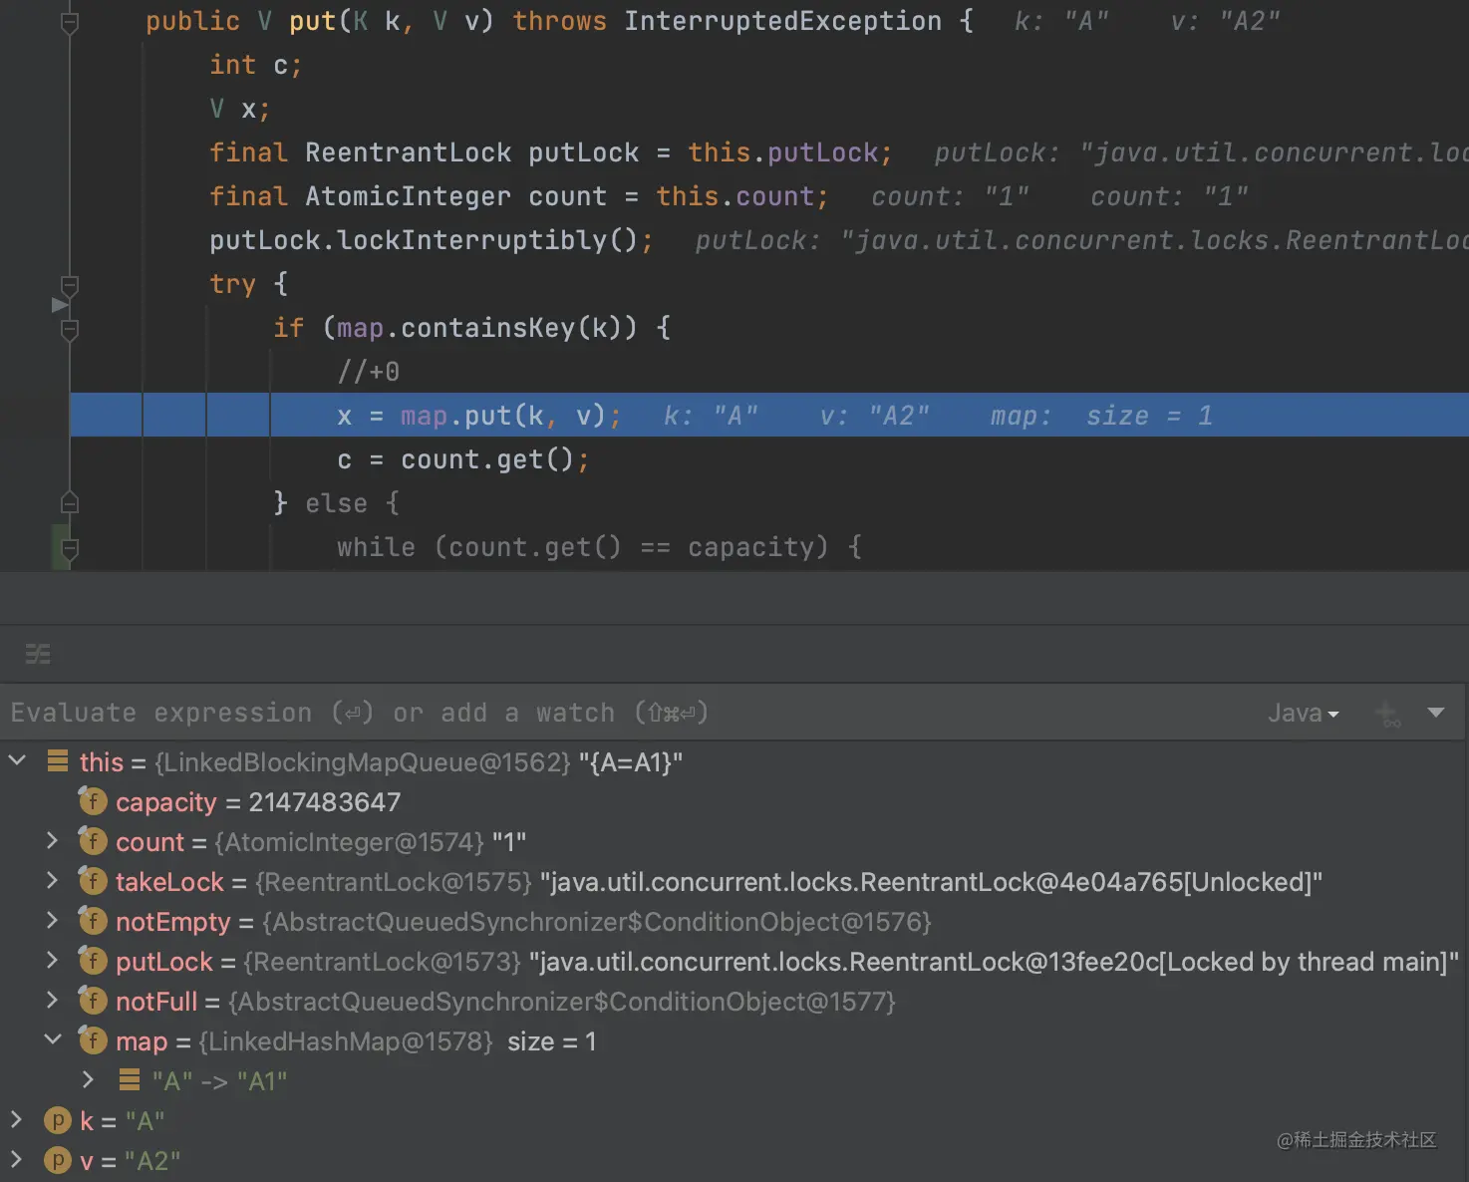The height and width of the screenshot is (1182, 1469).
Task: Click the capacity field icon
Action: click(93, 801)
